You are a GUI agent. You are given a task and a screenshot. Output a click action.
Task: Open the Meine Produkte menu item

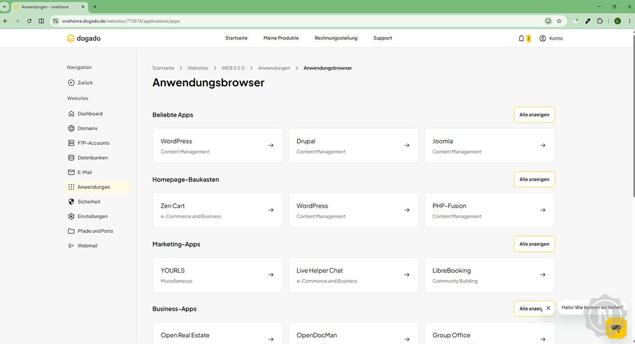281,38
